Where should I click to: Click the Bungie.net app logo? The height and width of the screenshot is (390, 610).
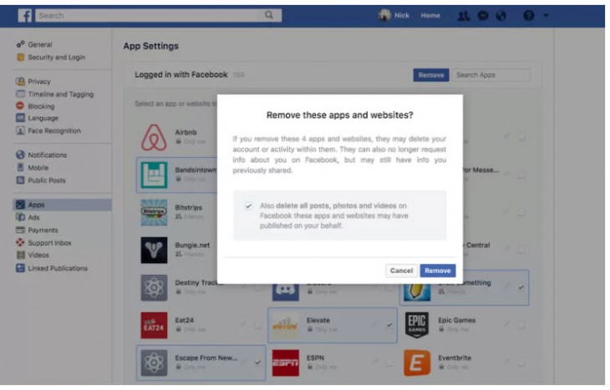154,251
